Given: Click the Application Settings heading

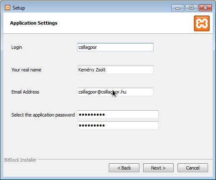Looking at the screenshot, I should 33,23.
